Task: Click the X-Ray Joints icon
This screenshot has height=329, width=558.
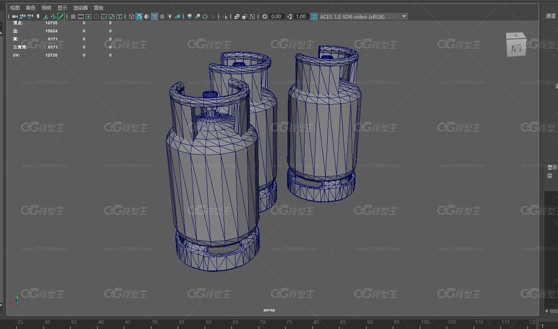Action: (252, 17)
